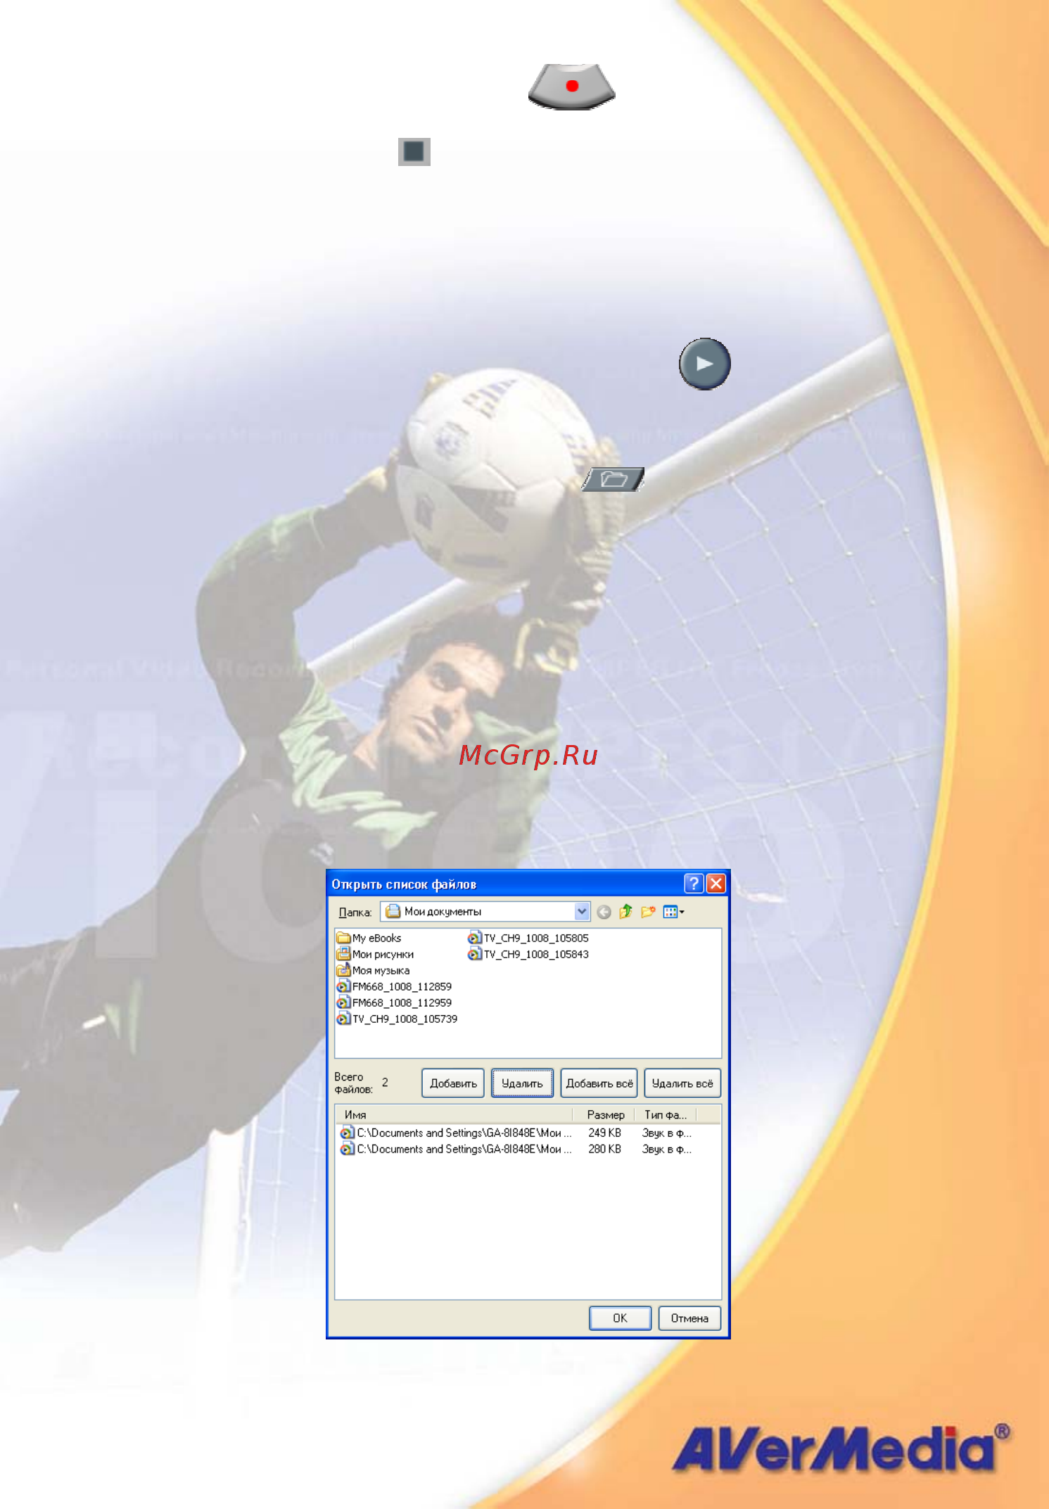Select file TV_CH9_1008_105805
The width and height of the screenshot is (1049, 1509).
528,938
